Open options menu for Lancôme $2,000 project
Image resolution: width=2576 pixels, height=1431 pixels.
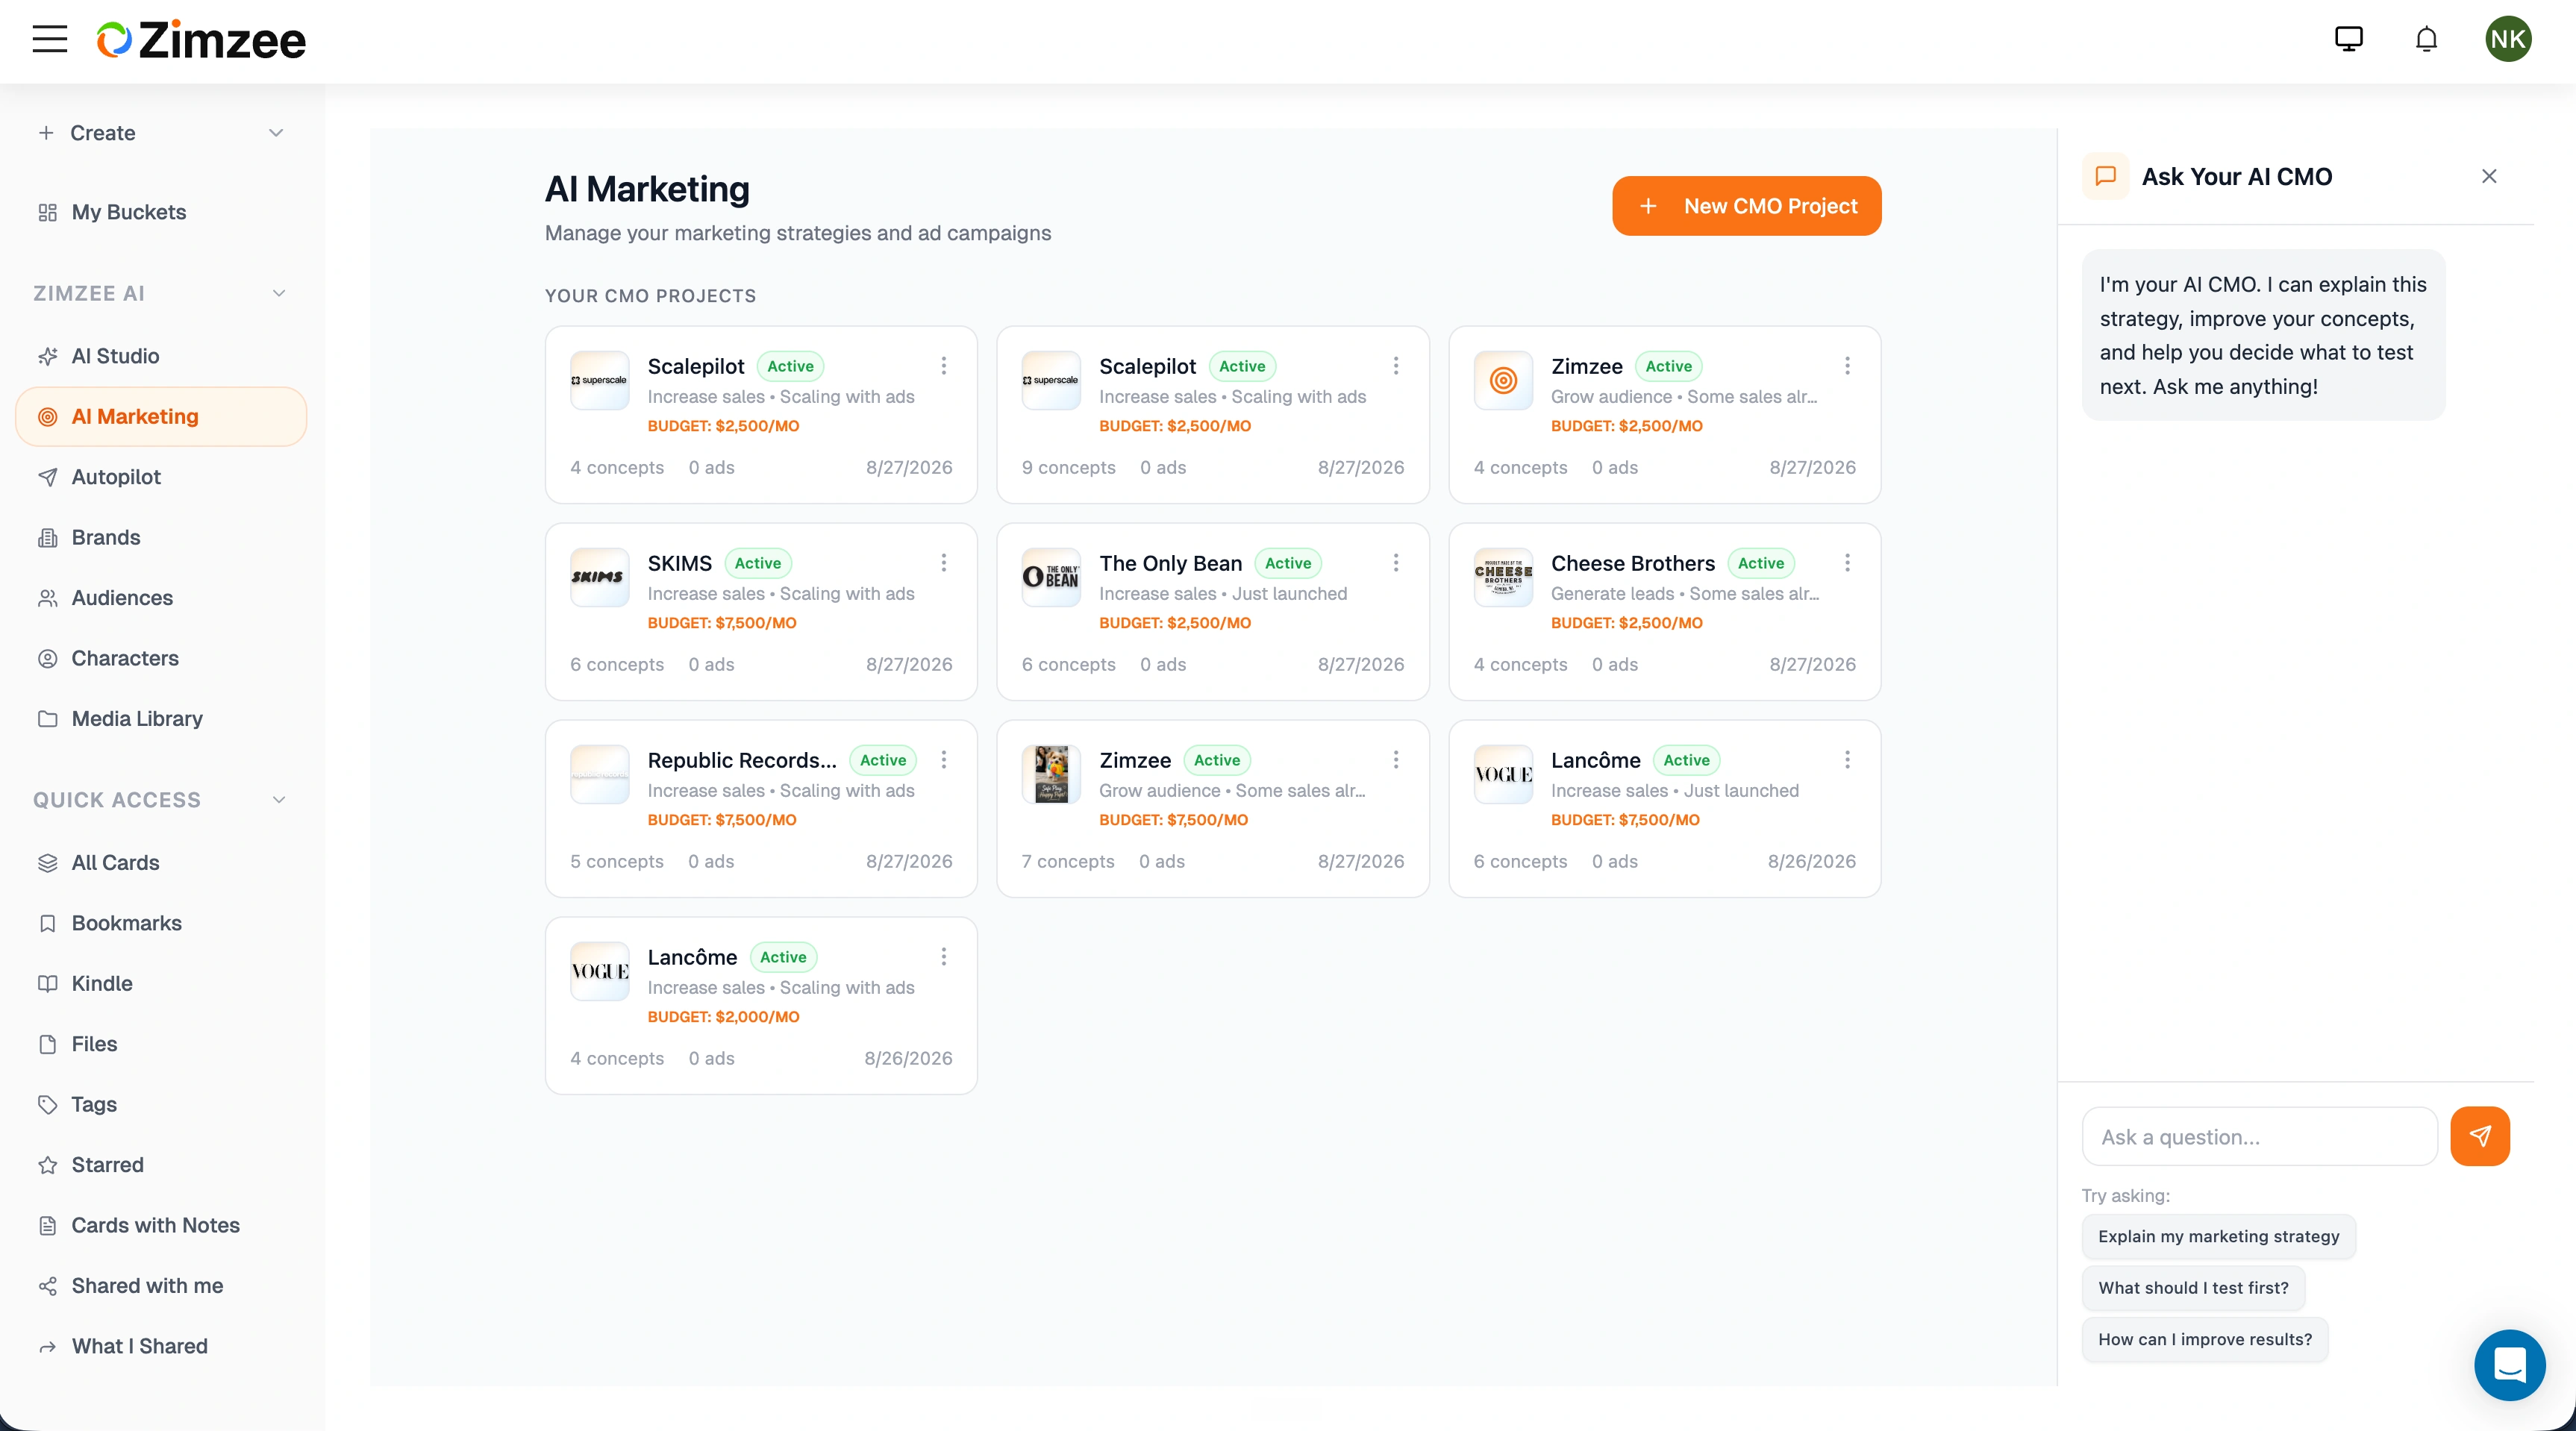(943, 957)
